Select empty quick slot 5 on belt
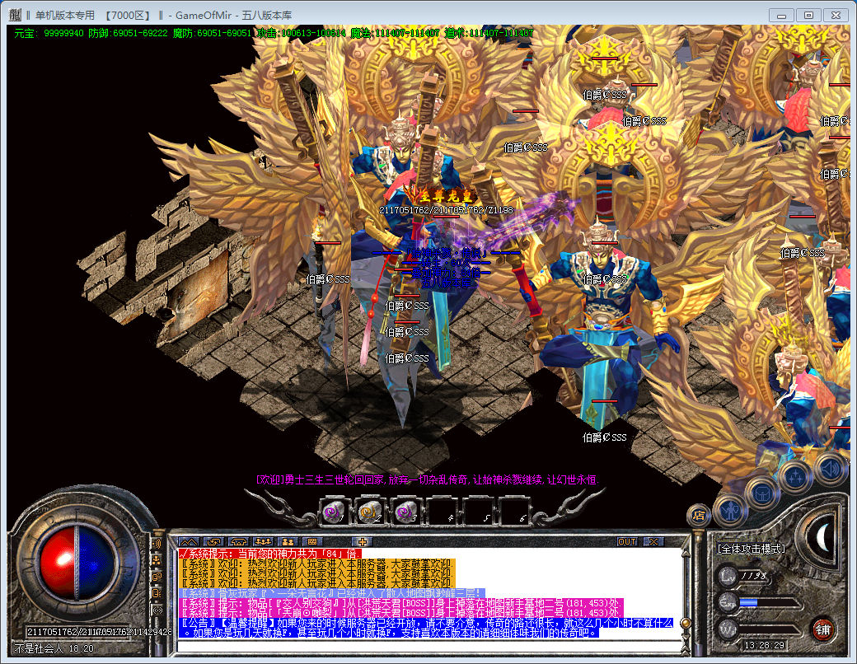 tap(478, 512)
